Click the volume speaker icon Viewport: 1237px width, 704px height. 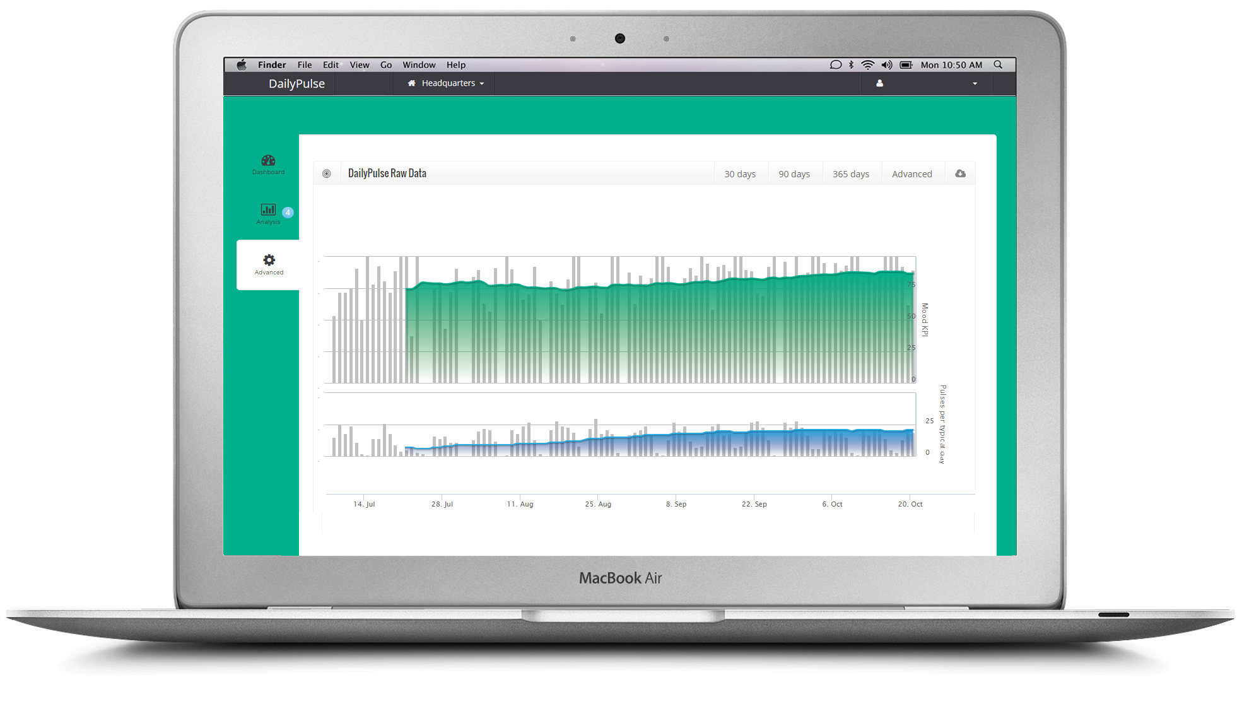tap(887, 65)
